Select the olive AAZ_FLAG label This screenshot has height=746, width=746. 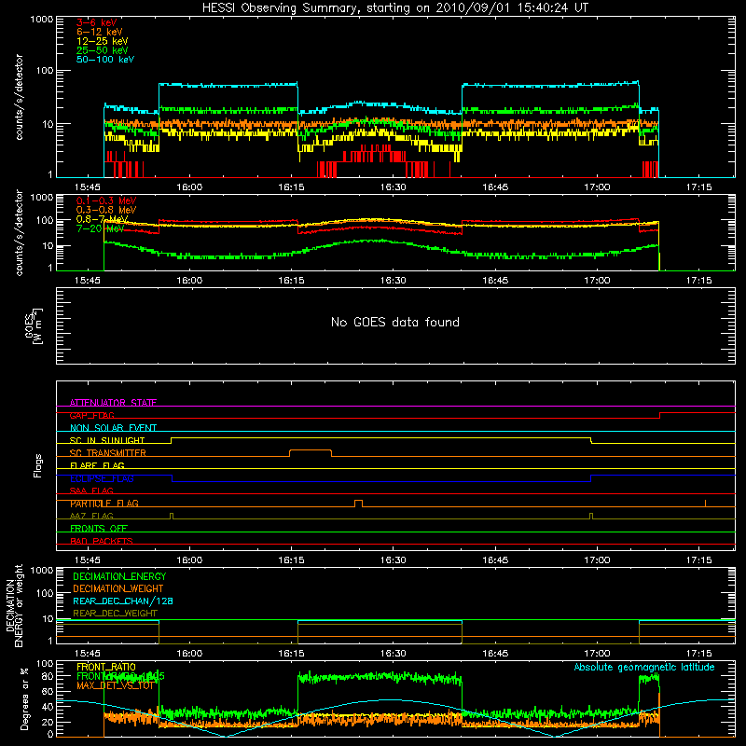click(91, 516)
